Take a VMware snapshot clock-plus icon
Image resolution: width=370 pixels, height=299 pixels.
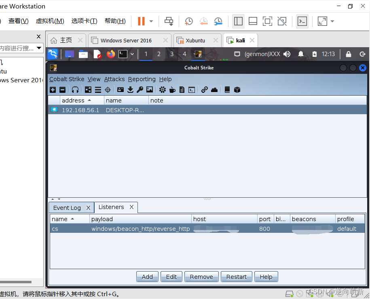[188, 21]
